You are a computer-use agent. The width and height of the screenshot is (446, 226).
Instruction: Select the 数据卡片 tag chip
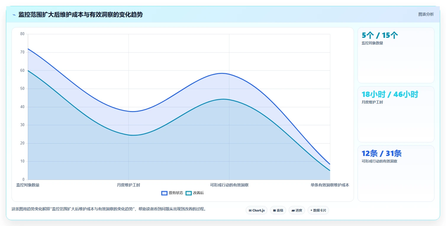point(318,210)
